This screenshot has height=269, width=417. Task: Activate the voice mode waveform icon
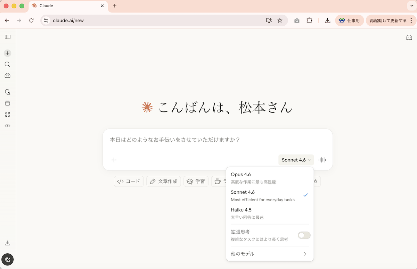[x=322, y=160]
